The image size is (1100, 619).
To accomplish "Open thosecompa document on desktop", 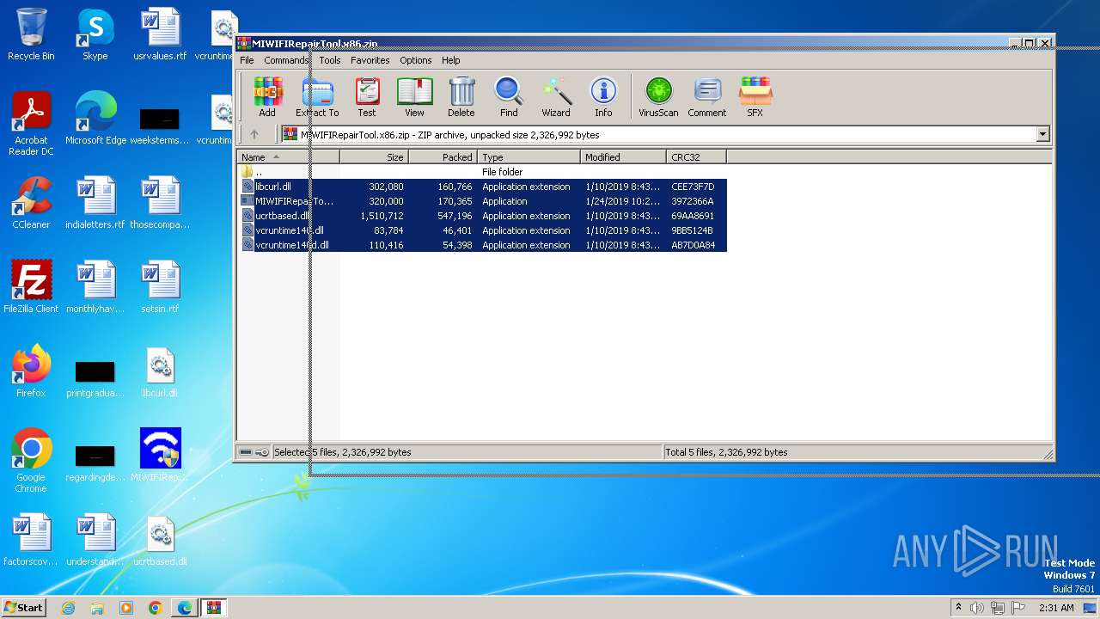I will pyautogui.click(x=160, y=203).
